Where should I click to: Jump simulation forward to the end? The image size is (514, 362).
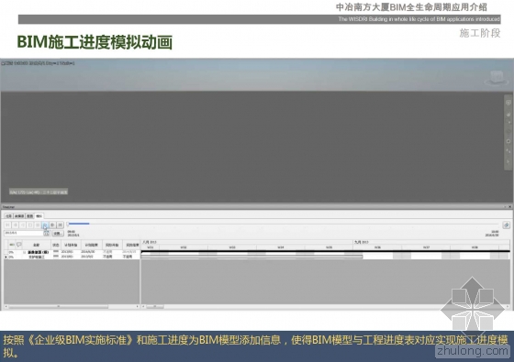(61, 225)
